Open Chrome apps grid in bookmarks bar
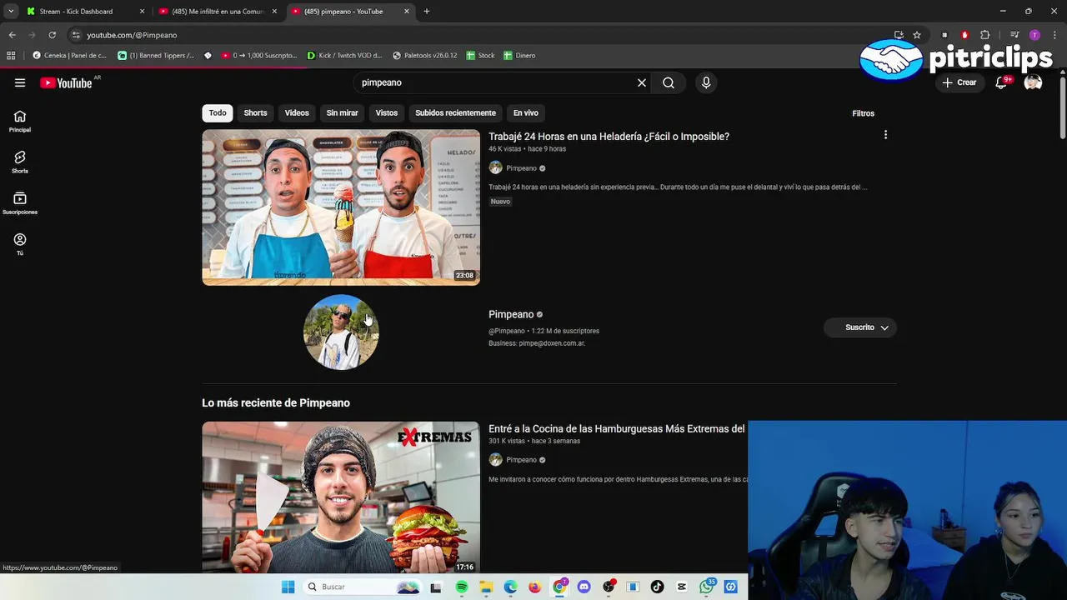 (11, 56)
